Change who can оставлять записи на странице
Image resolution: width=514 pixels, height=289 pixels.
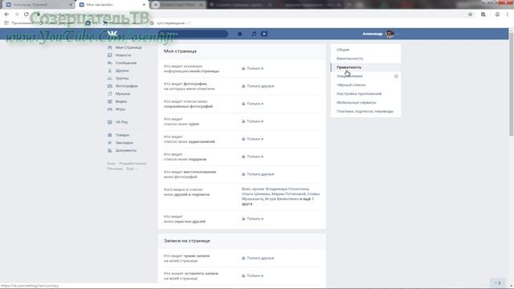click(253, 276)
